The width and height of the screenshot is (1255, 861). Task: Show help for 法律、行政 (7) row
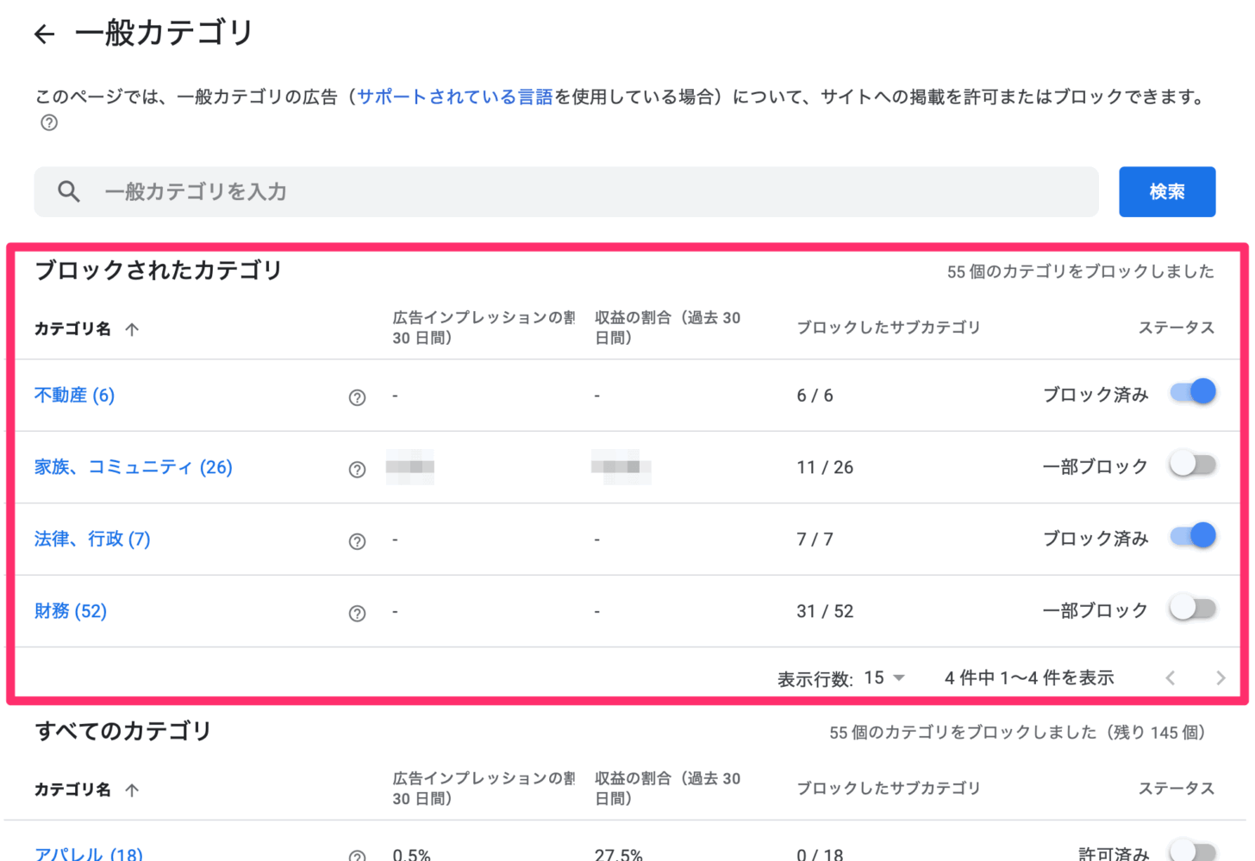(357, 541)
